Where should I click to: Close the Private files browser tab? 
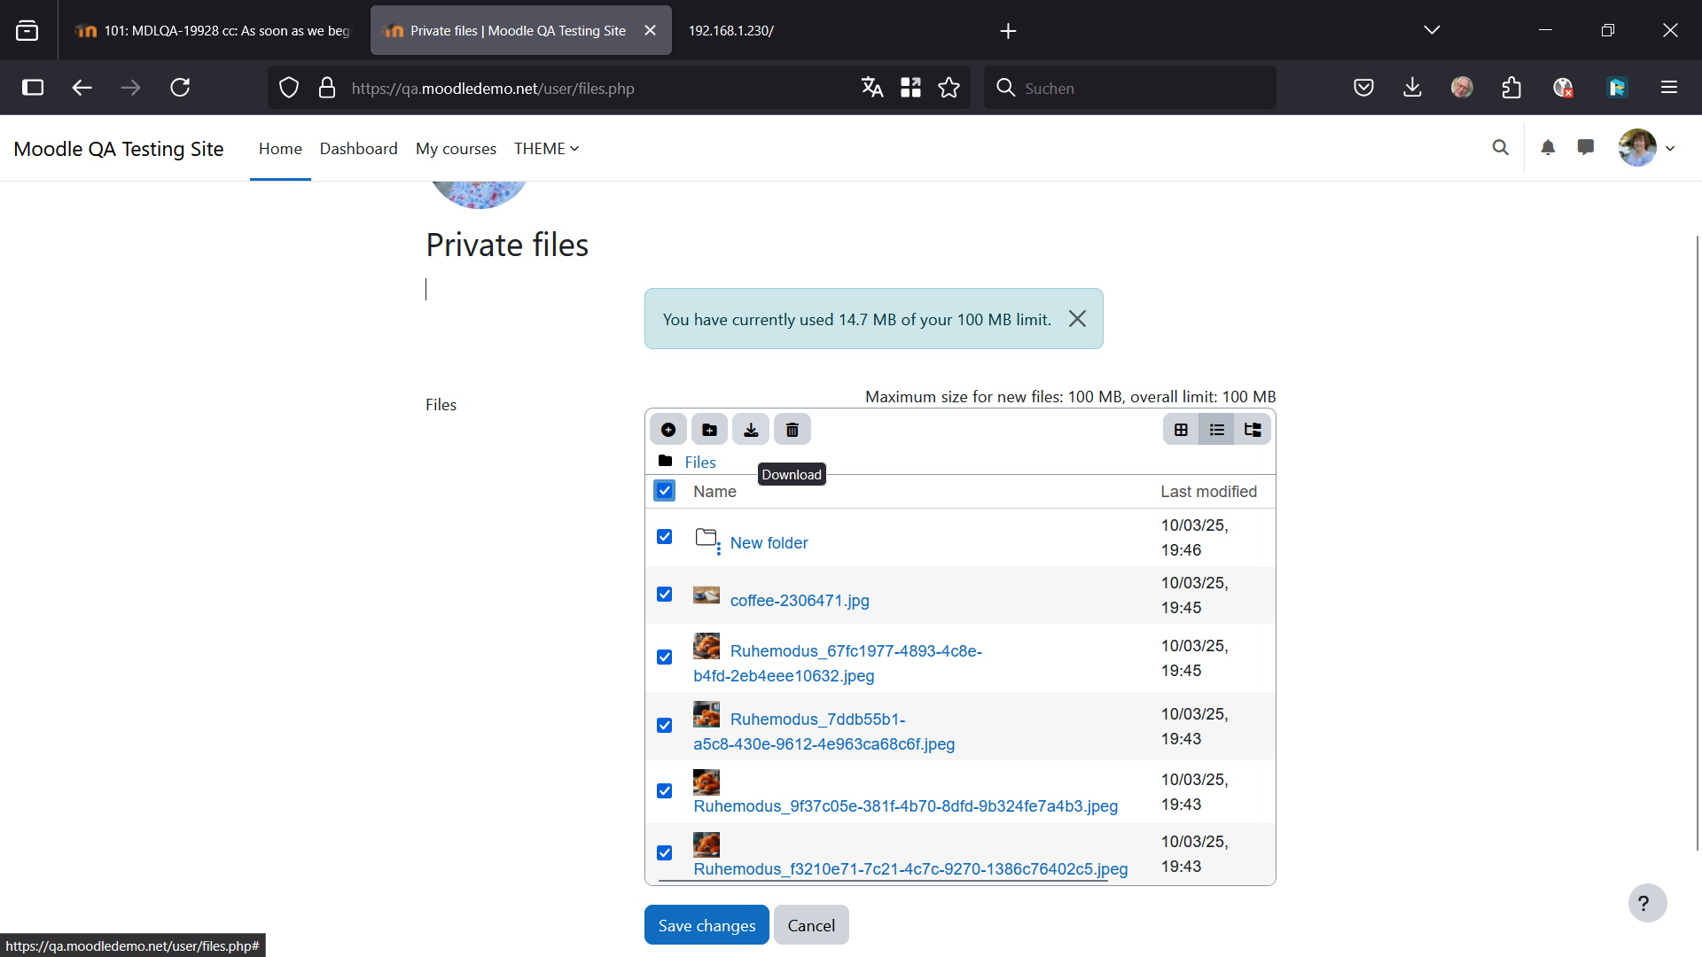650,31
